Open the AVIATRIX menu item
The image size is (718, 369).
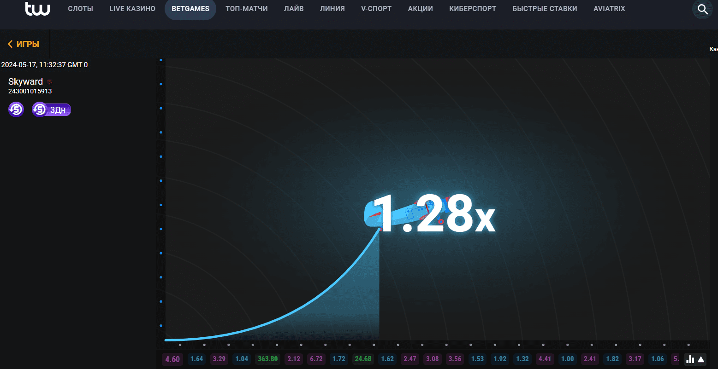[609, 9]
